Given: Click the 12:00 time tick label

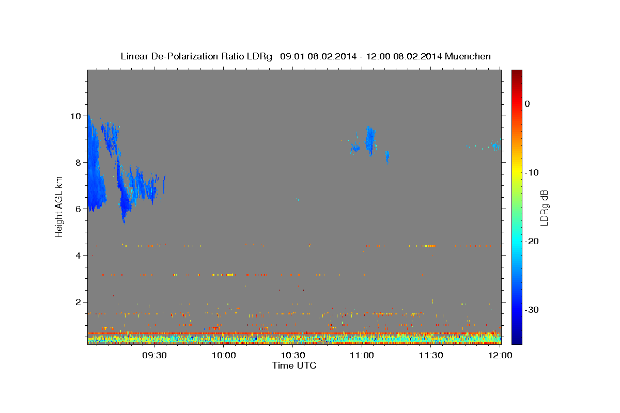Looking at the screenshot, I should coord(500,355).
